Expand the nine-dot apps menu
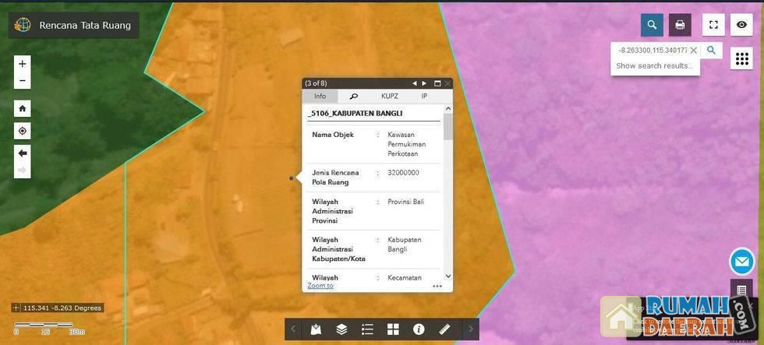The height and width of the screenshot is (345, 764). (741, 58)
